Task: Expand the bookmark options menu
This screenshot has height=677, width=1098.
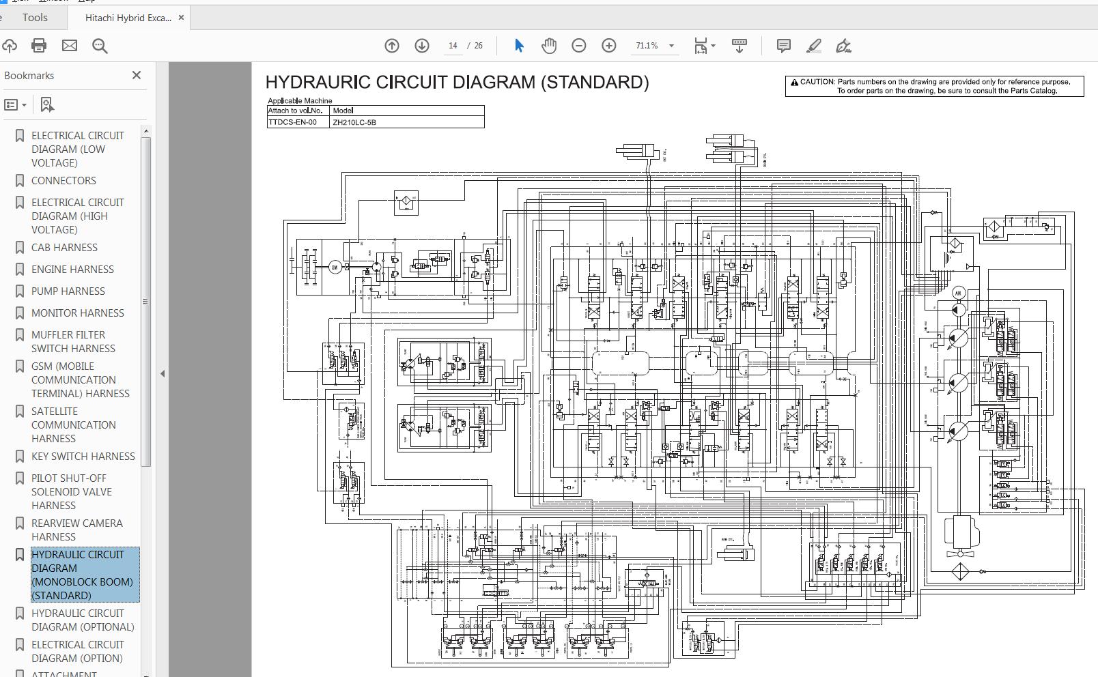Action: point(25,104)
